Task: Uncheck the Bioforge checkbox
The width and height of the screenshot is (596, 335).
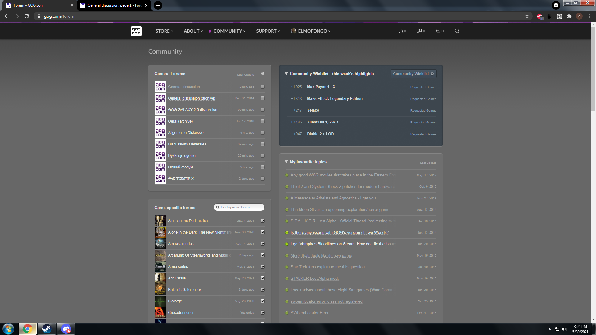Action: pyautogui.click(x=263, y=301)
